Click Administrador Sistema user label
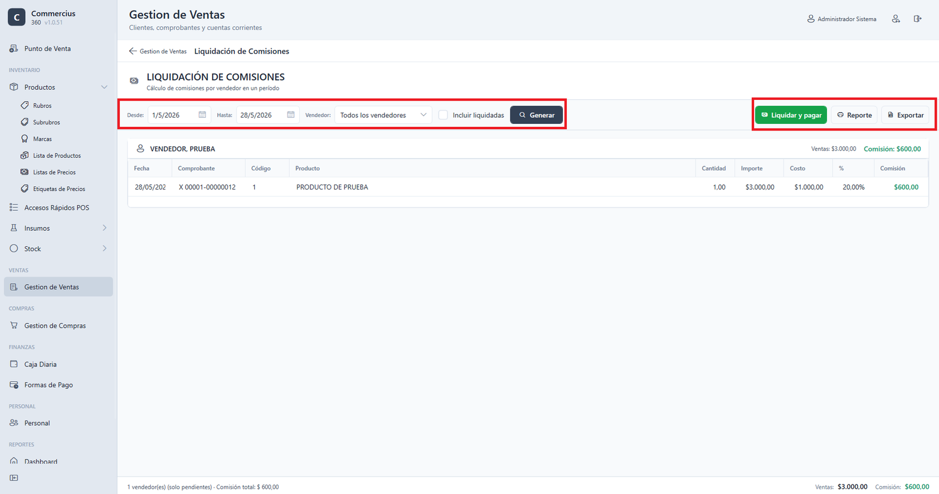The height and width of the screenshot is (494, 939). [x=842, y=19]
